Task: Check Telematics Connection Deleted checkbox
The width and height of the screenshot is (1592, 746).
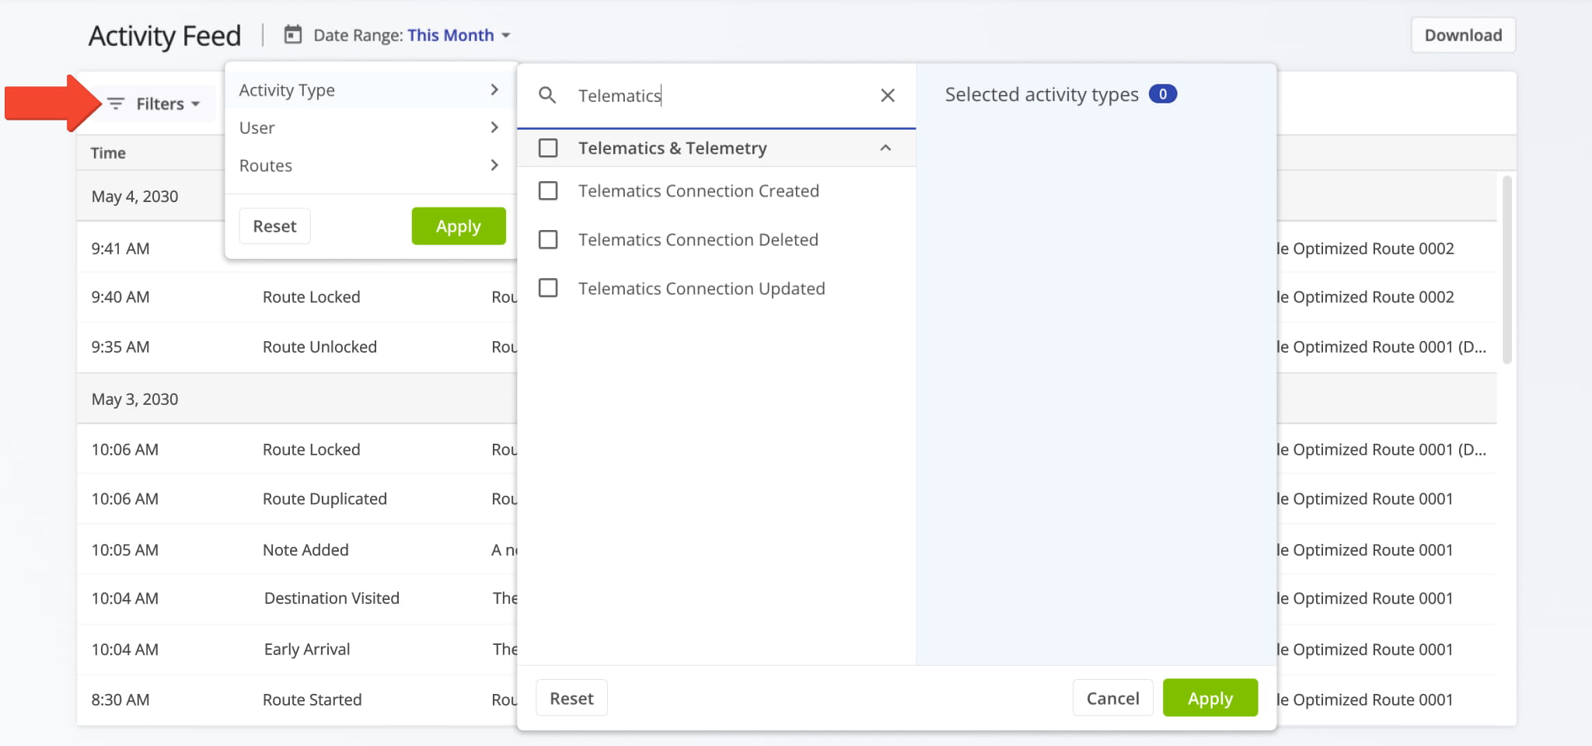Action: 548,239
